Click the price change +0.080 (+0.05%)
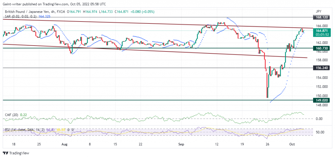 tap(142, 12)
